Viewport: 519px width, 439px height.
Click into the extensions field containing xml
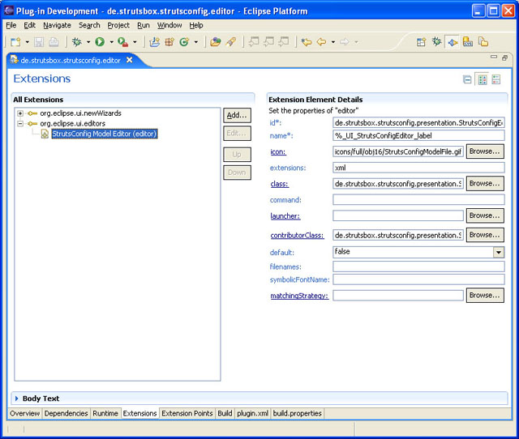click(x=418, y=168)
